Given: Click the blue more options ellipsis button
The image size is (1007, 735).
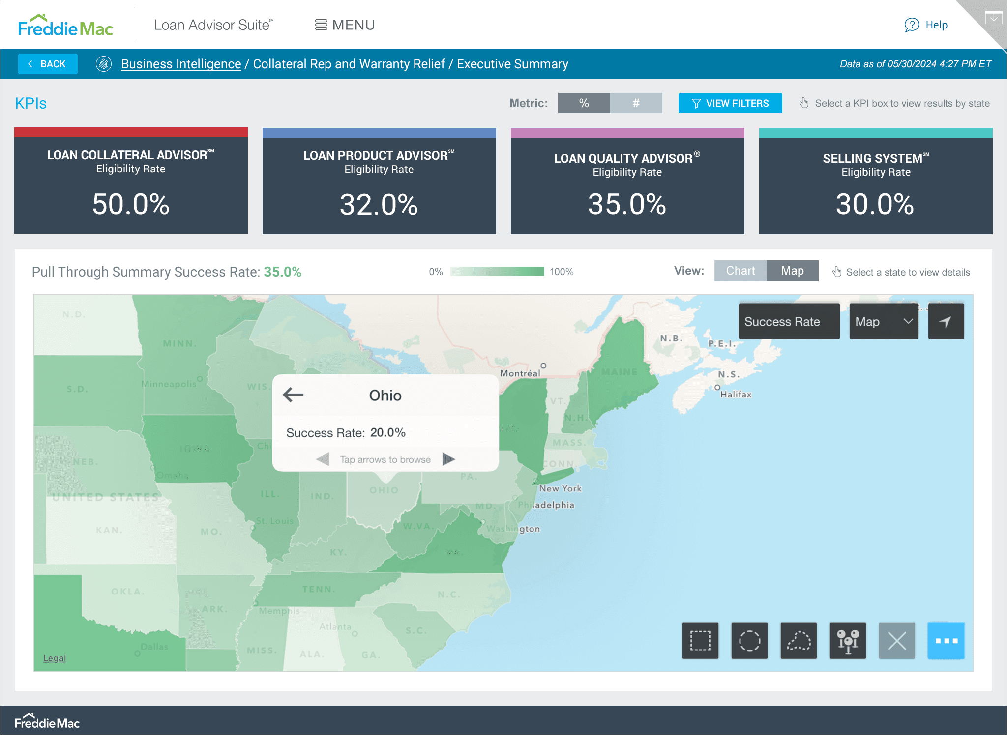Looking at the screenshot, I should [x=946, y=641].
